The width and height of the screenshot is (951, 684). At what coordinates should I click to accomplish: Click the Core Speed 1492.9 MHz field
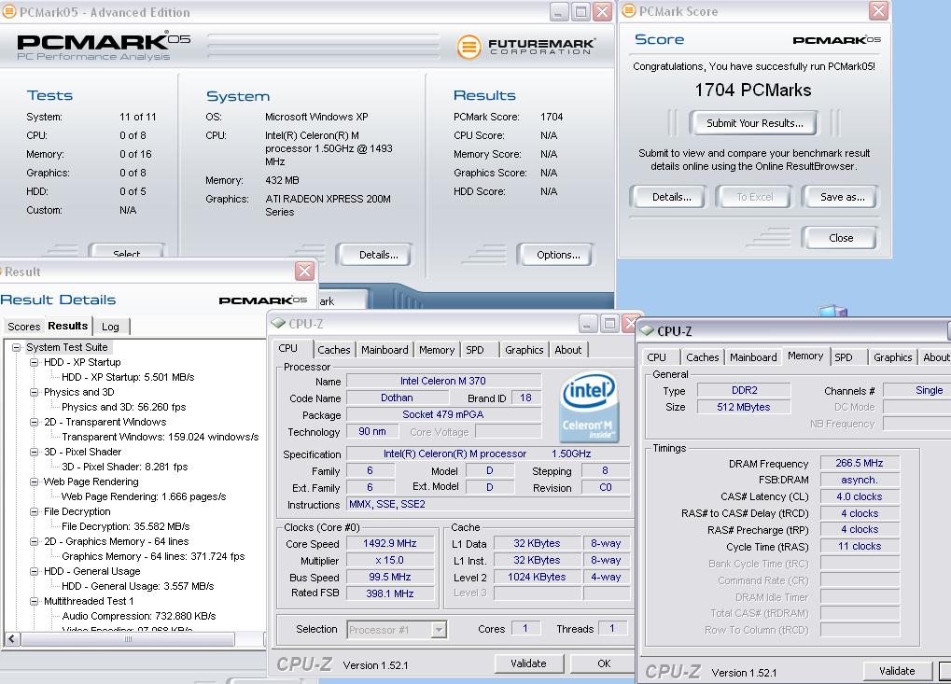point(389,543)
